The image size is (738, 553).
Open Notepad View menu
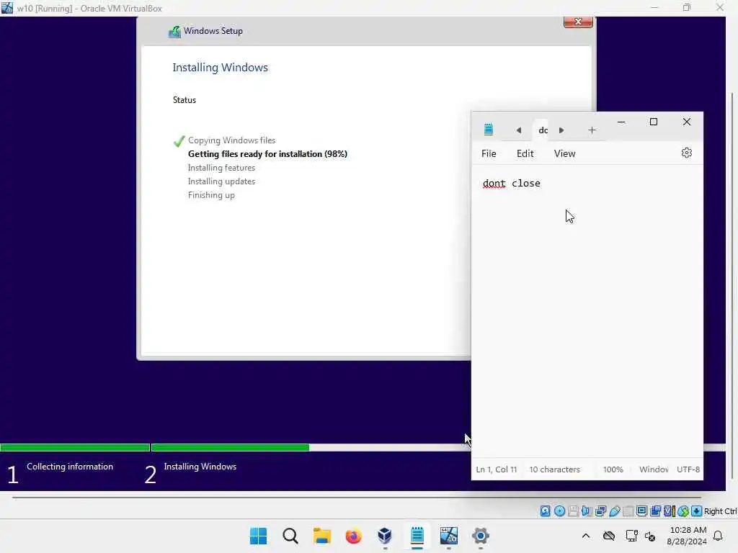coord(564,153)
